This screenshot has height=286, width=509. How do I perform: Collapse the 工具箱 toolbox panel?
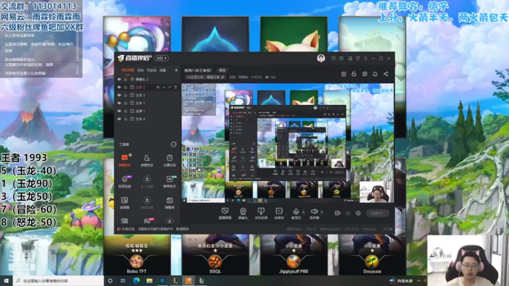[174, 144]
